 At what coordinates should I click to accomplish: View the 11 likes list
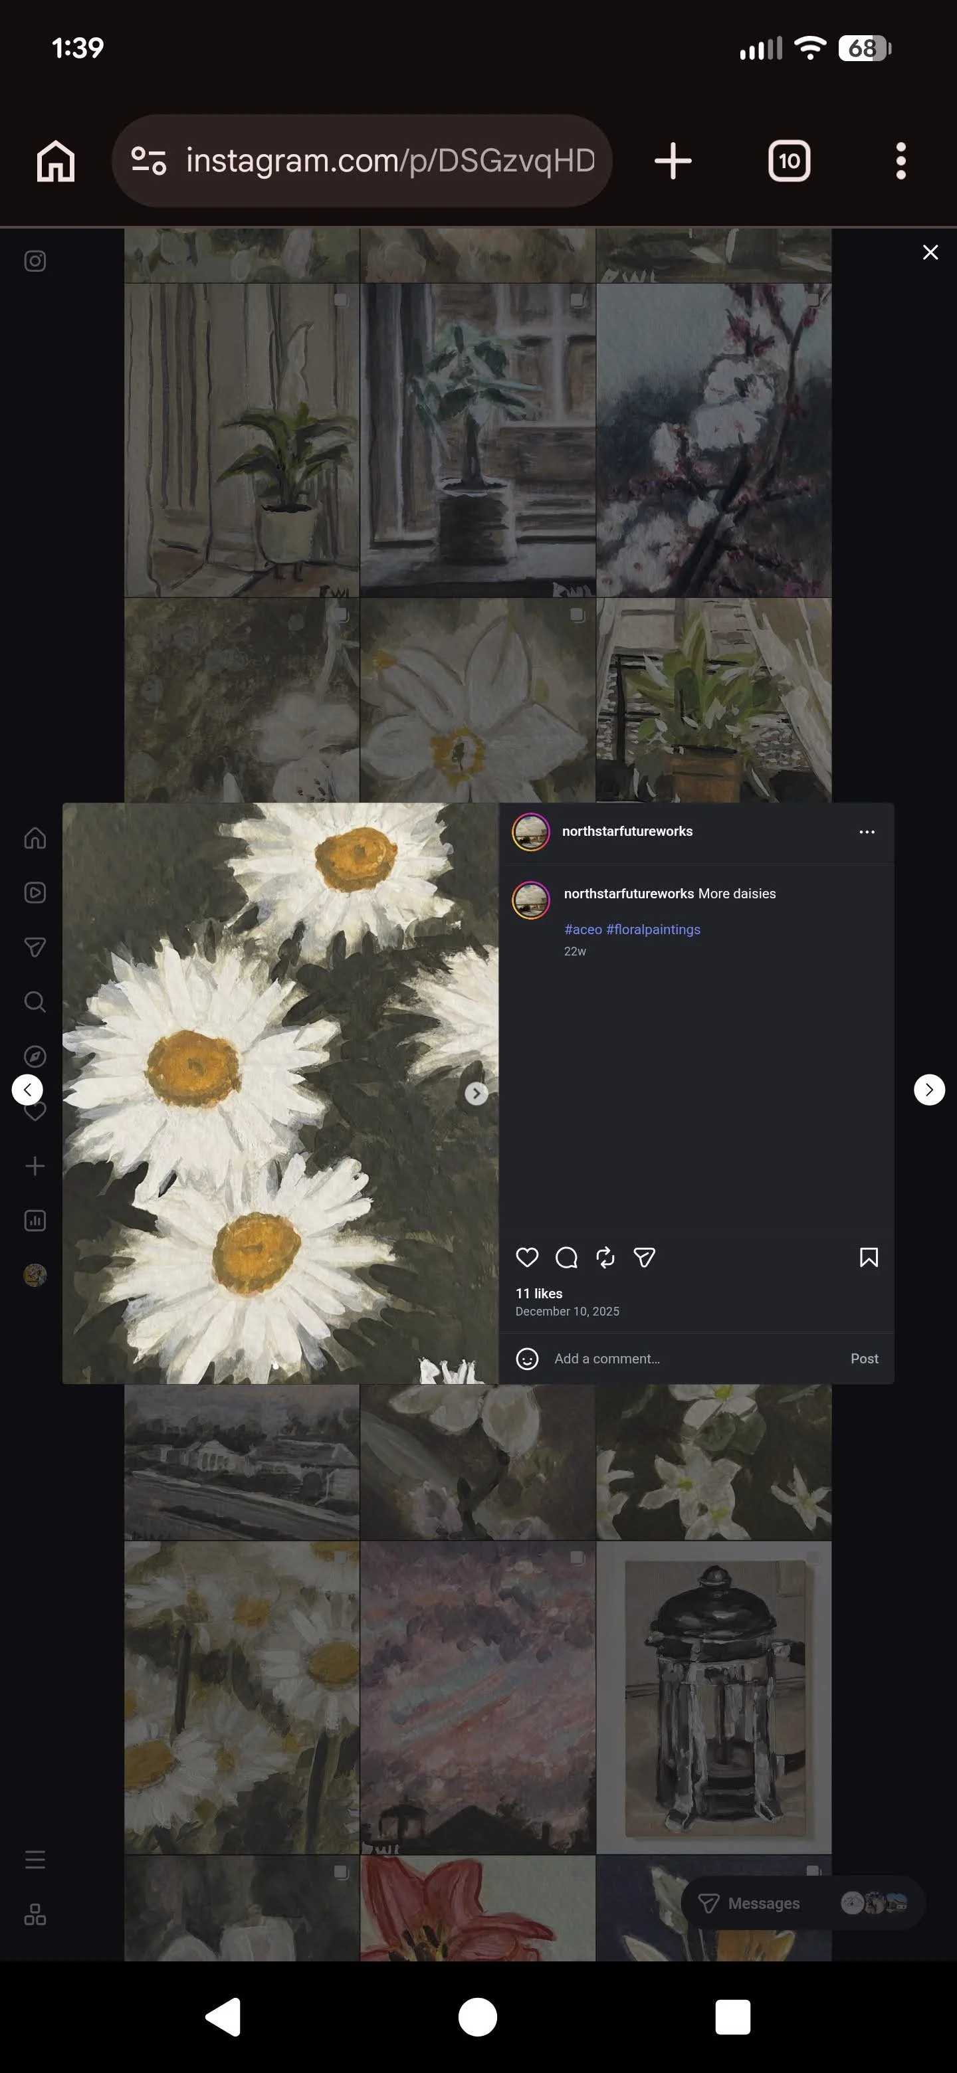(539, 1293)
